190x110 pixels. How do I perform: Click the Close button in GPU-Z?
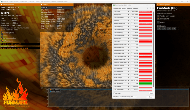(150, 97)
